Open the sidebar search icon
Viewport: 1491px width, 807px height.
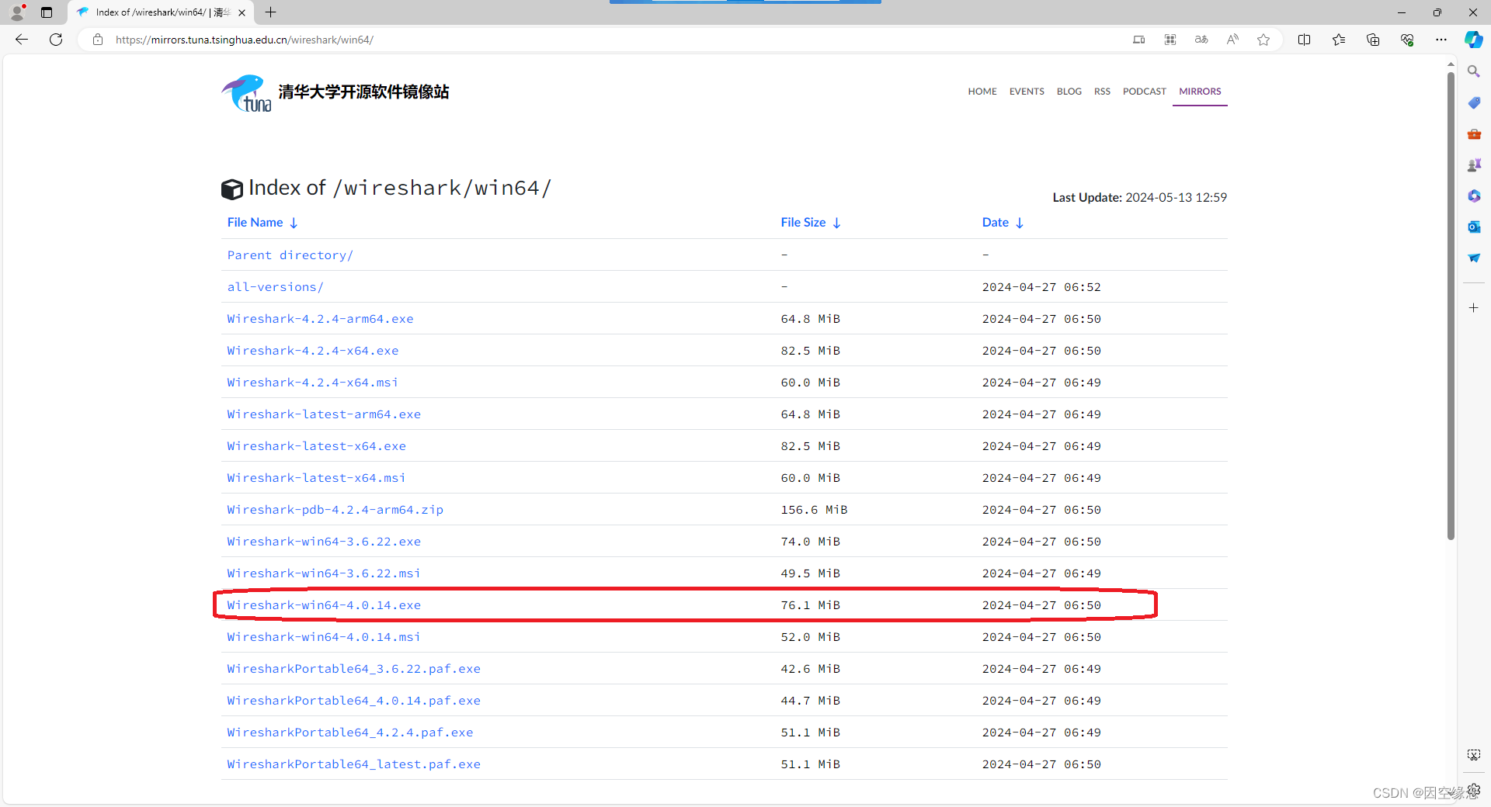1474,71
